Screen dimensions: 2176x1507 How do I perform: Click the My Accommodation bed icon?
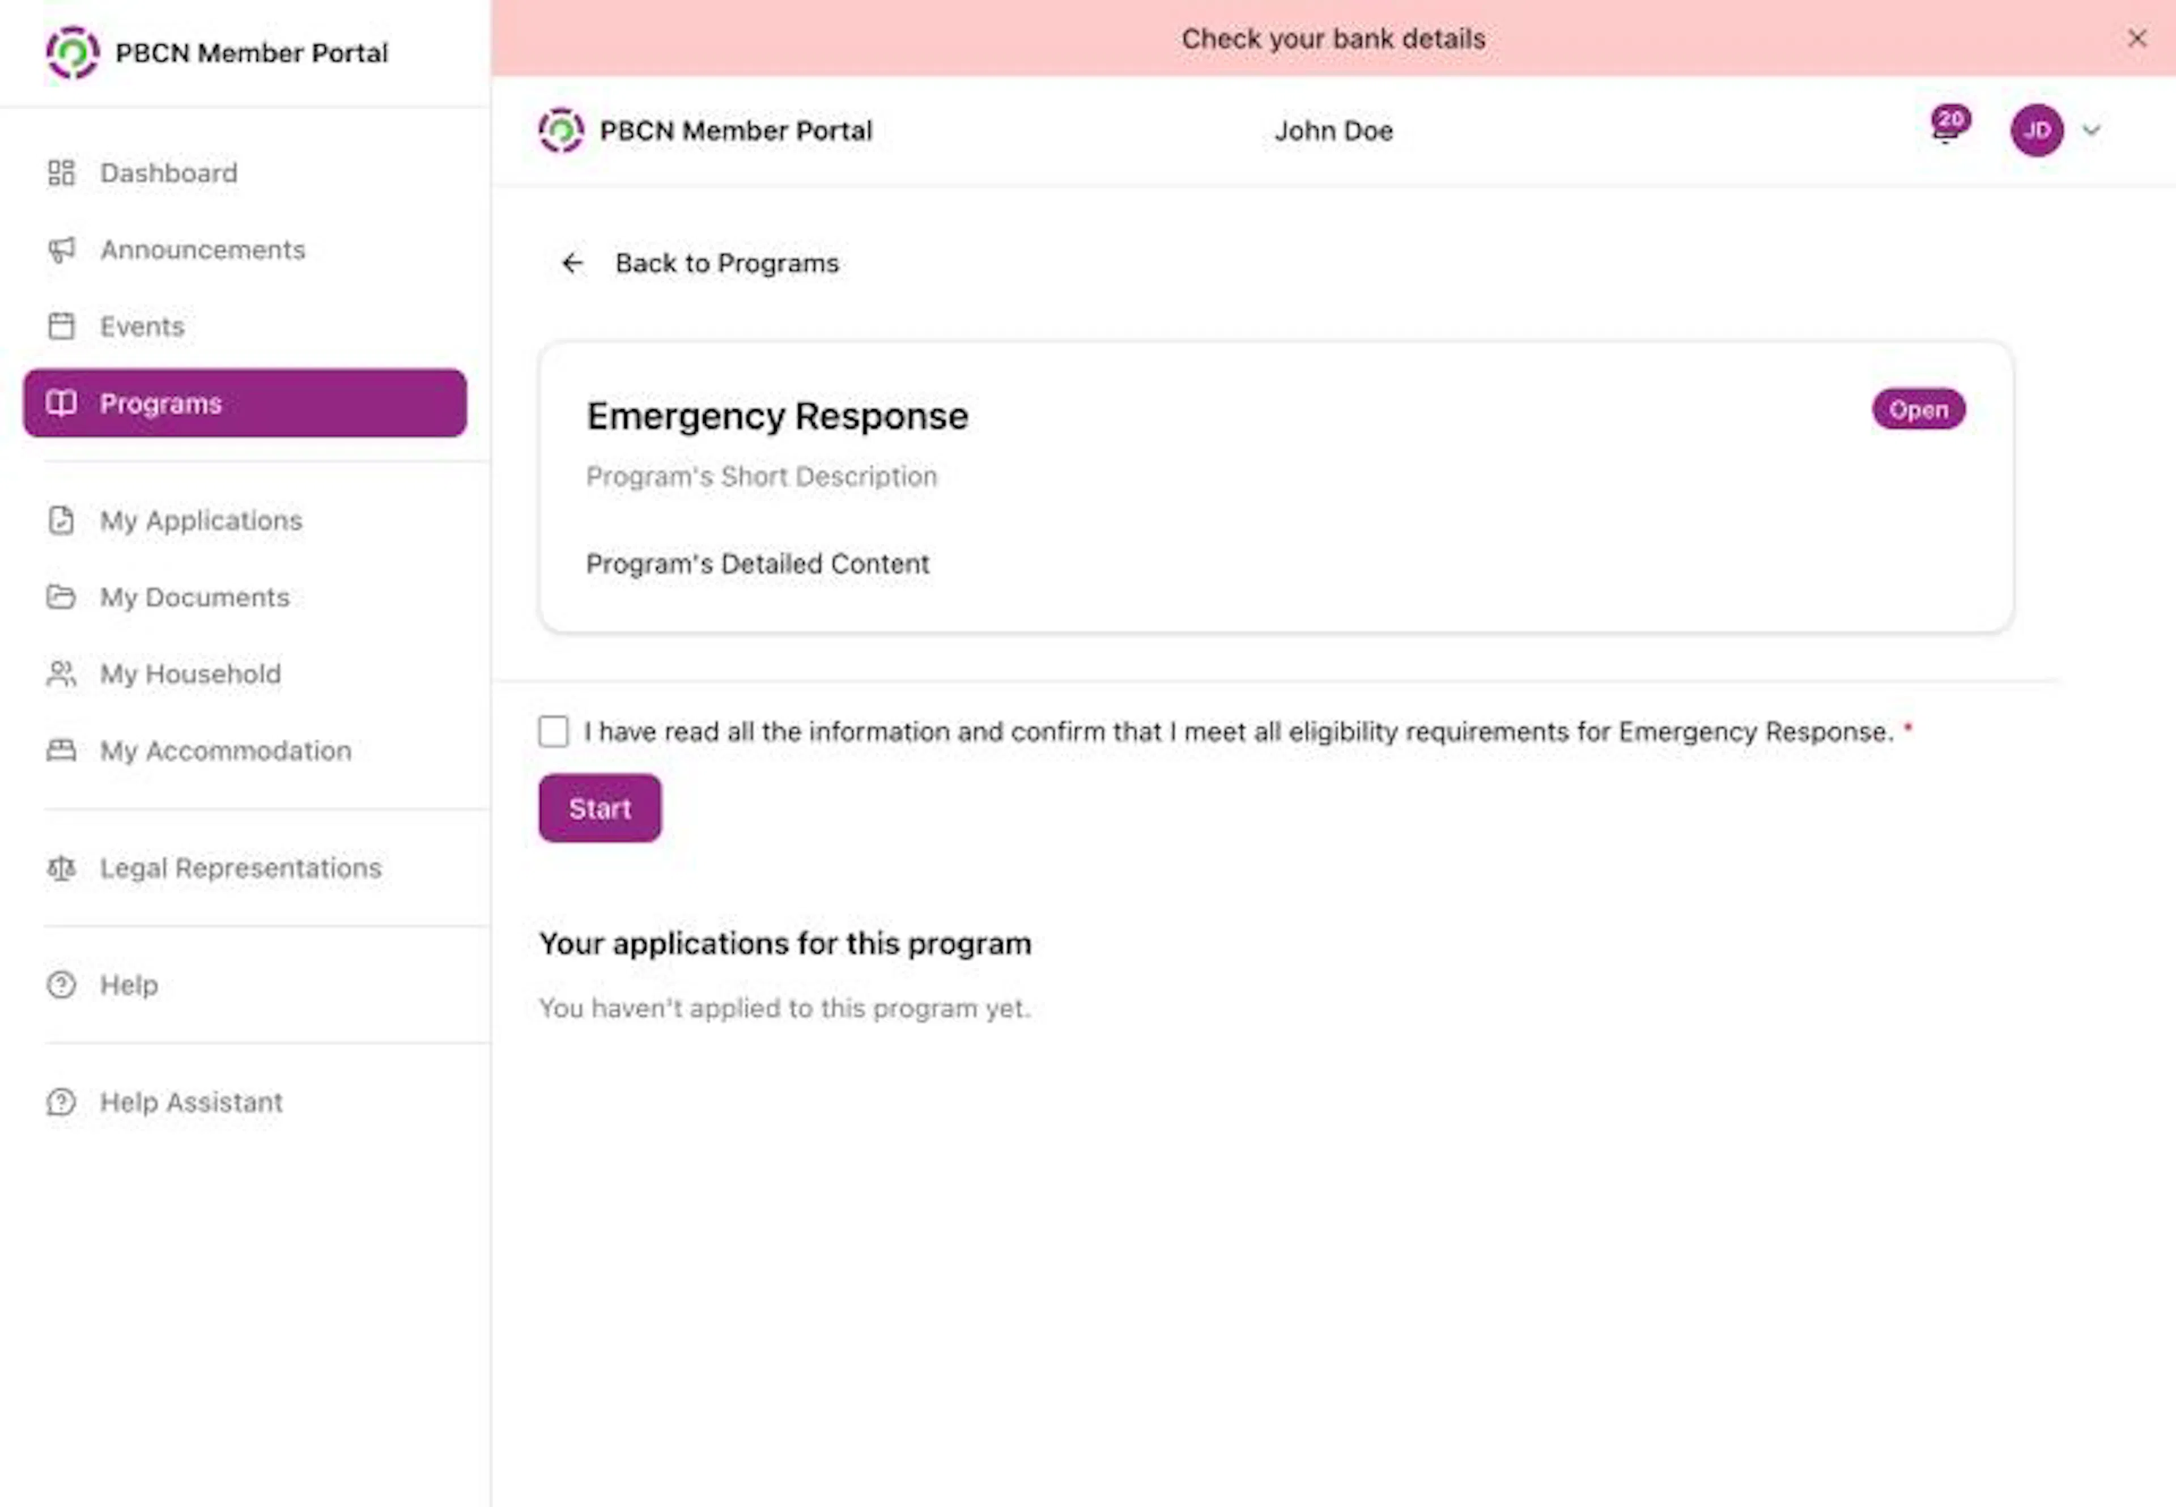pyautogui.click(x=61, y=751)
